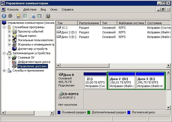The width and height of the screenshot is (172, 122).
Task: Open Help via the question mark toolbar icon
Action: click(33, 16)
